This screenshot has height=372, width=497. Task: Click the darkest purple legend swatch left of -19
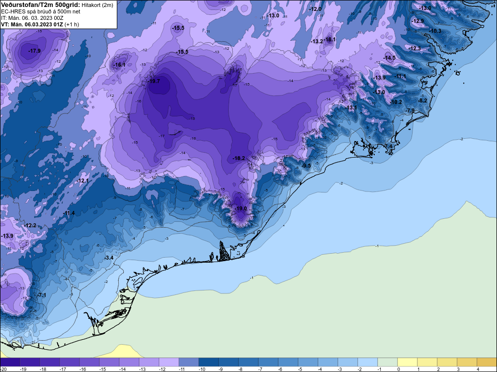[10, 362]
